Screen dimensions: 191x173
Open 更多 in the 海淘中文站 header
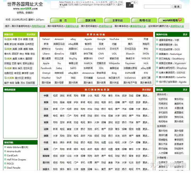tap(185, 35)
